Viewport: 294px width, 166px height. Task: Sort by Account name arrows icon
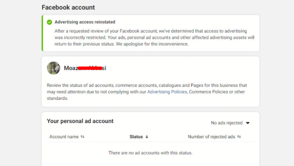click(x=83, y=137)
